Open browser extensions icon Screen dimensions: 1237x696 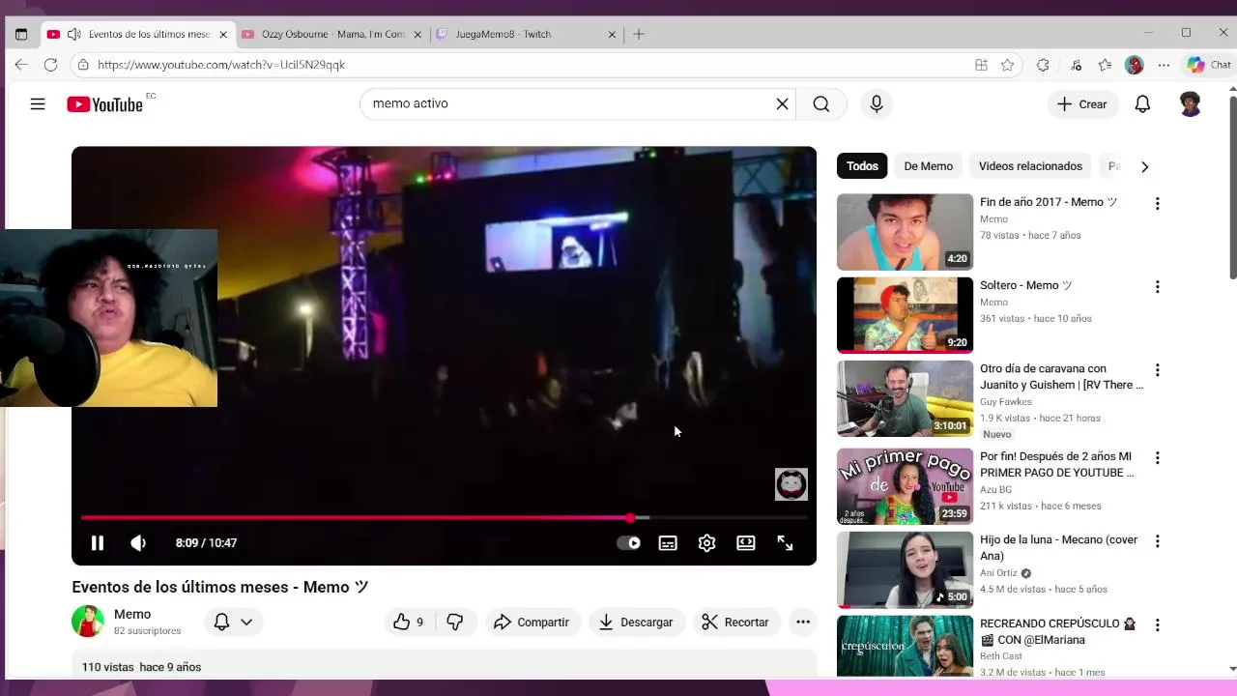pos(1043,65)
